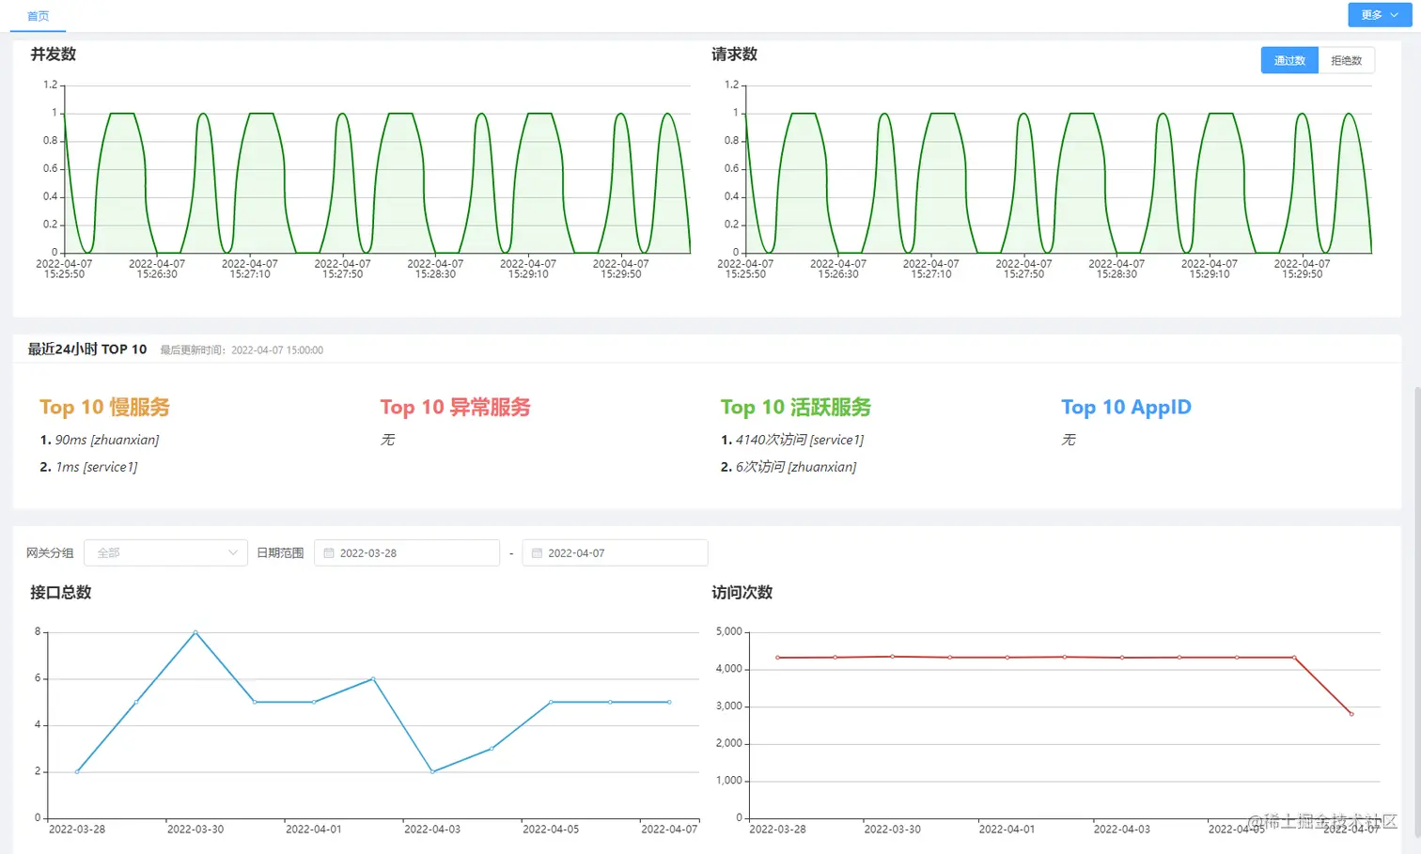Click the peak point at 2022-03-30 in 接口总数
1421x854 pixels.
(195, 632)
